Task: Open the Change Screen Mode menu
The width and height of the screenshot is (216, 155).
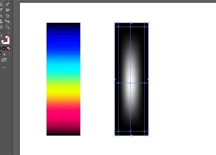Action: click(4, 60)
